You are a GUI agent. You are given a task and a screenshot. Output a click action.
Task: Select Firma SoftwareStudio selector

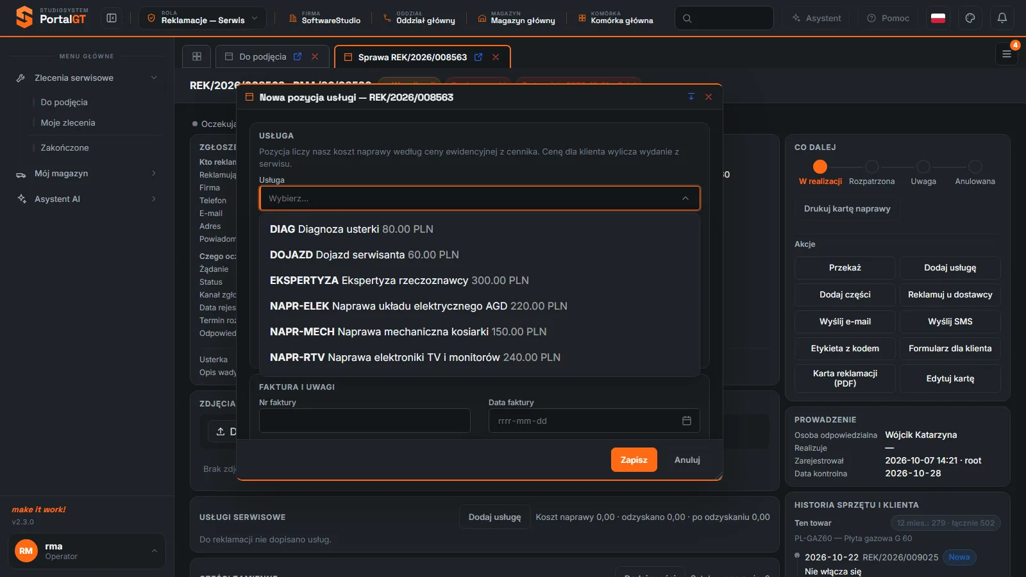point(324,18)
